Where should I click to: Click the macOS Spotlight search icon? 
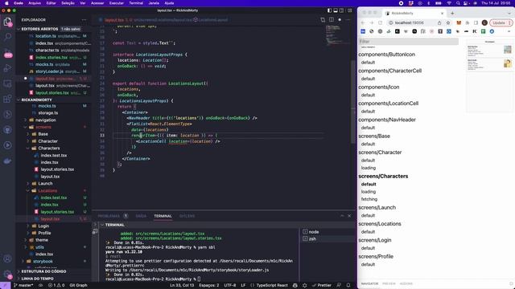click(458, 3)
